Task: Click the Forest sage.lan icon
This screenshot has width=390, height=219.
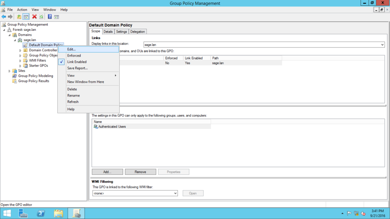Action: [9, 30]
